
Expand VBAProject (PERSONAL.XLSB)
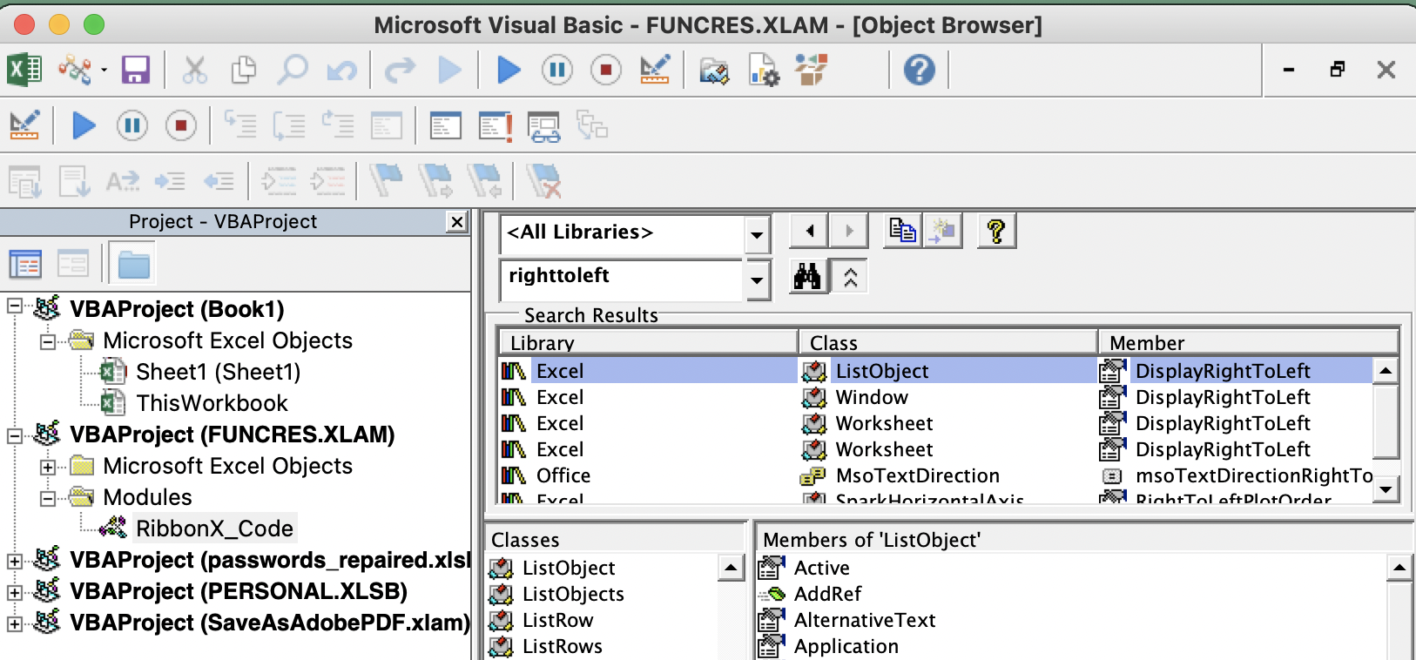(x=14, y=593)
